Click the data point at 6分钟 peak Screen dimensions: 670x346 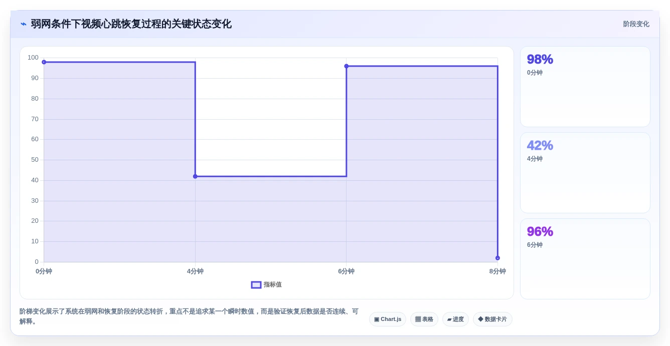pyautogui.click(x=347, y=66)
